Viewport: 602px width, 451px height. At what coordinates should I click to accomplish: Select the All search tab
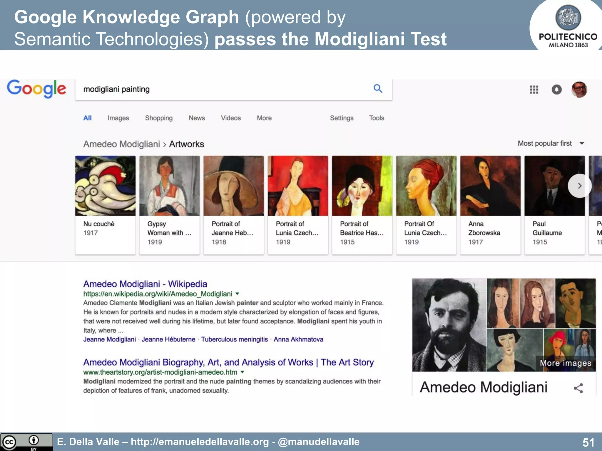tap(87, 118)
